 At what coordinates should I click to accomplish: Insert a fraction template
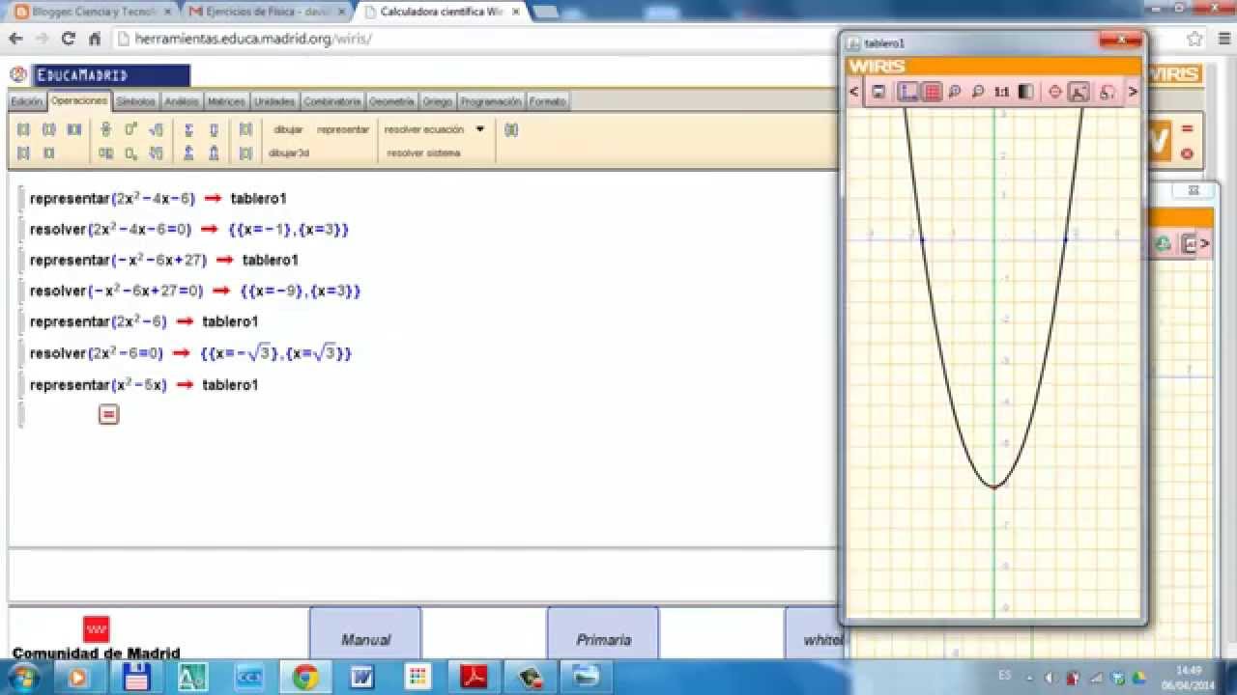pyautogui.click(x=105, y=129)
